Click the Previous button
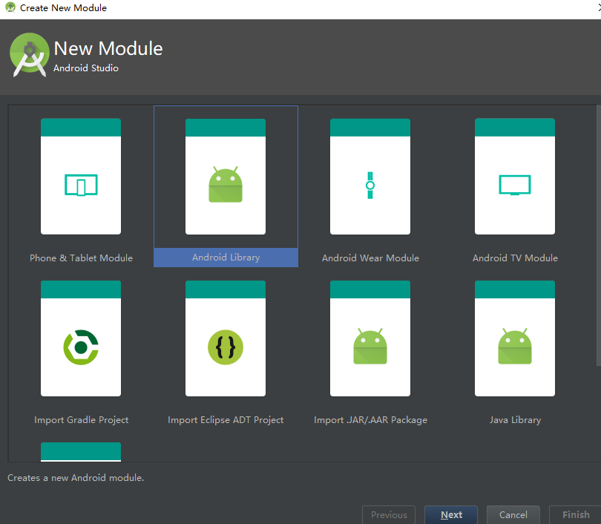 click(x=389, y=515)
